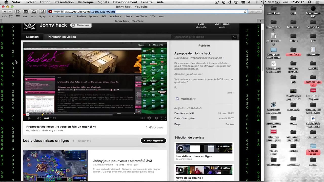Open the machack.fr website link
This screenshot has height=182, width=324.
pos(188,99)
